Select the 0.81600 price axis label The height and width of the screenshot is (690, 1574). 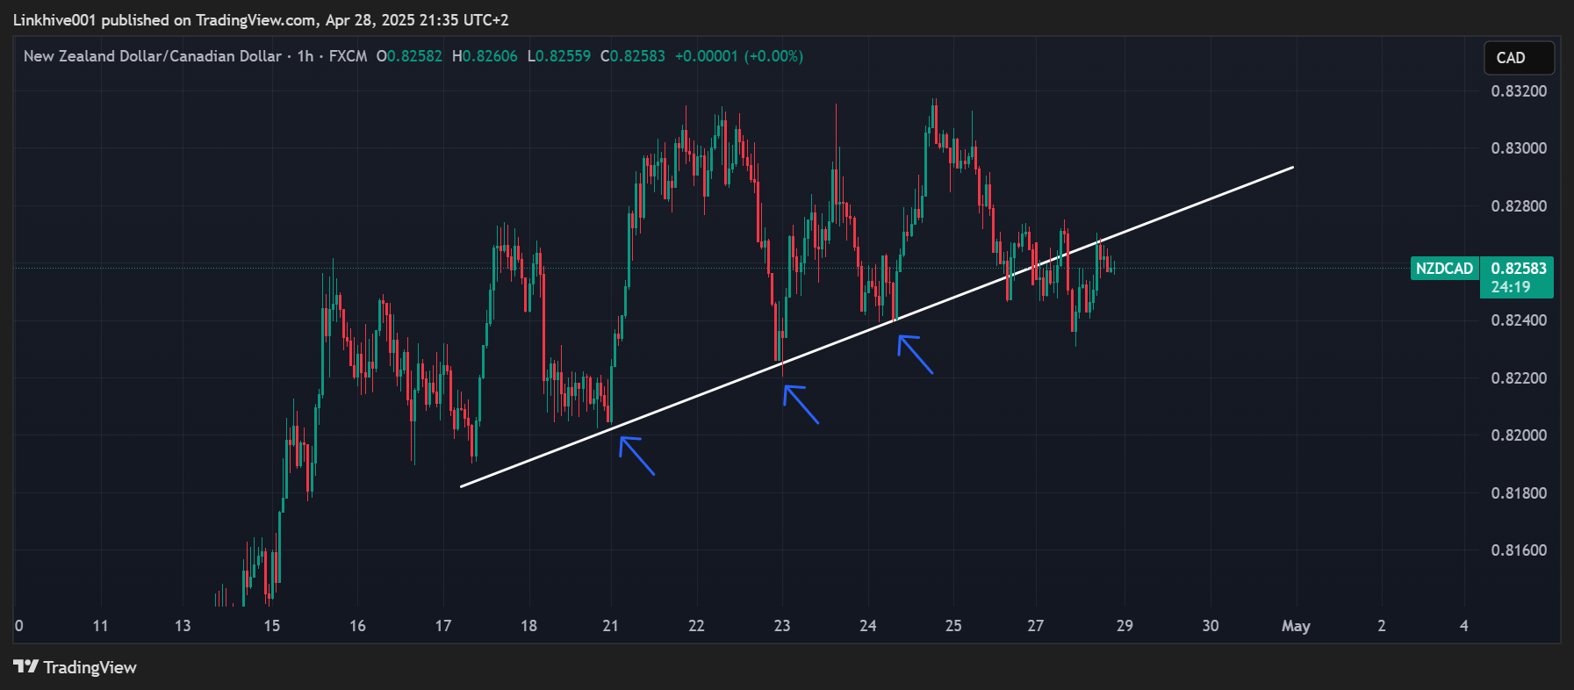pyautogui.click(x=1519, y=550)
